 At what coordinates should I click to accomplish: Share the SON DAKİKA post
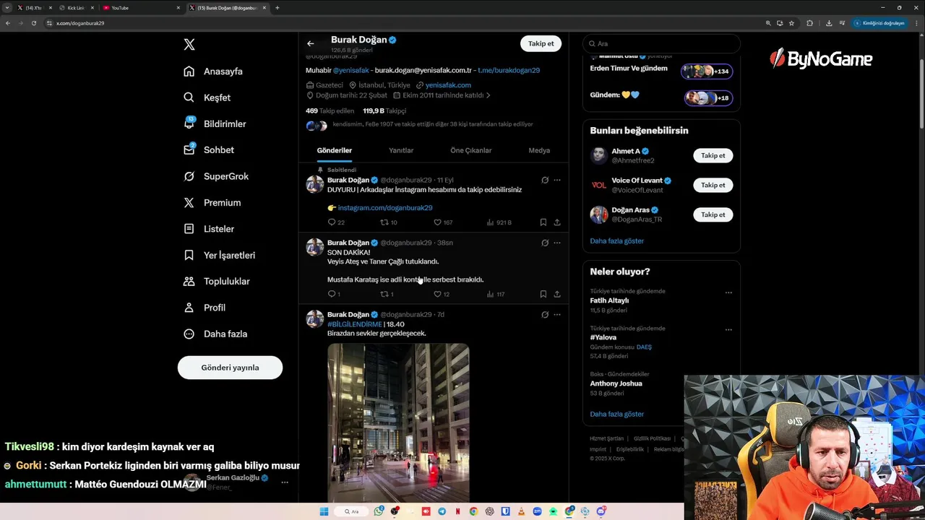[x=557, y=294]
